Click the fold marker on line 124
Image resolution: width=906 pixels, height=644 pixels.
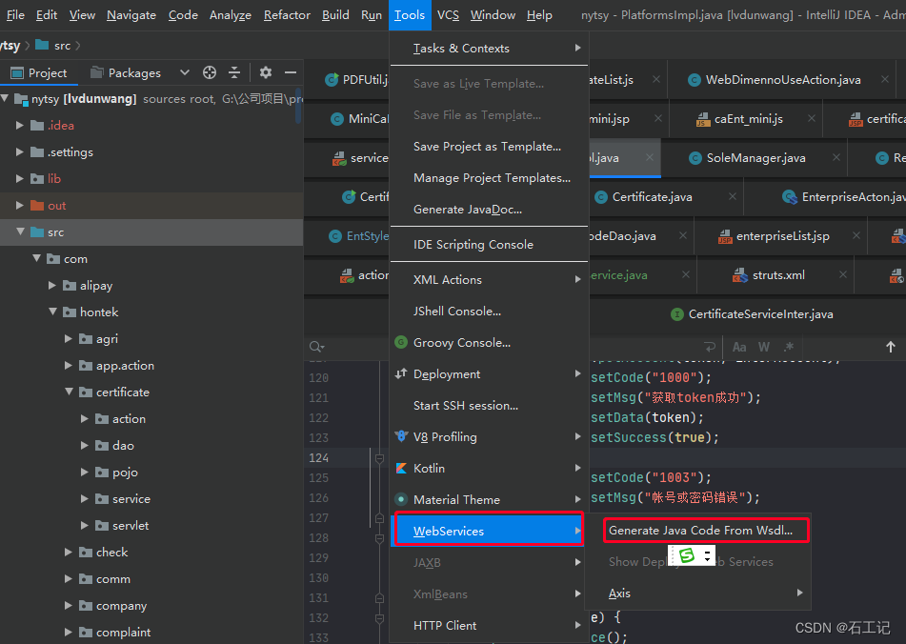379,458
